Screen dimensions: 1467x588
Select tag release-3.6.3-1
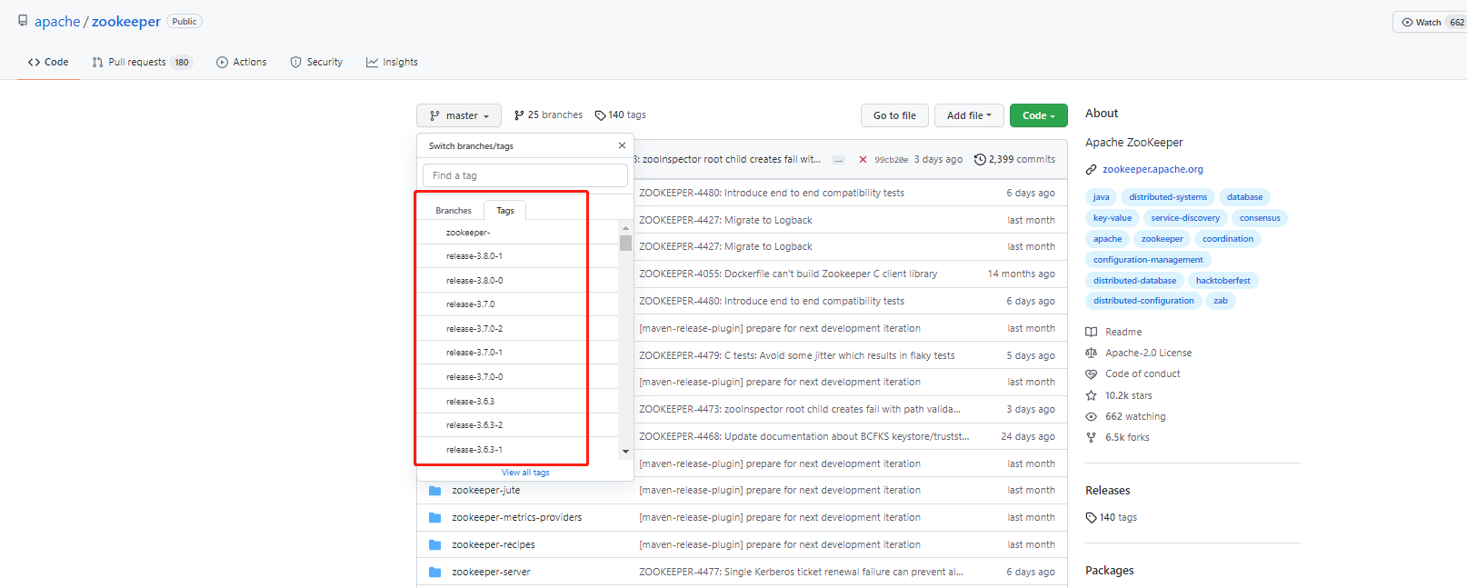pos(518,449)
